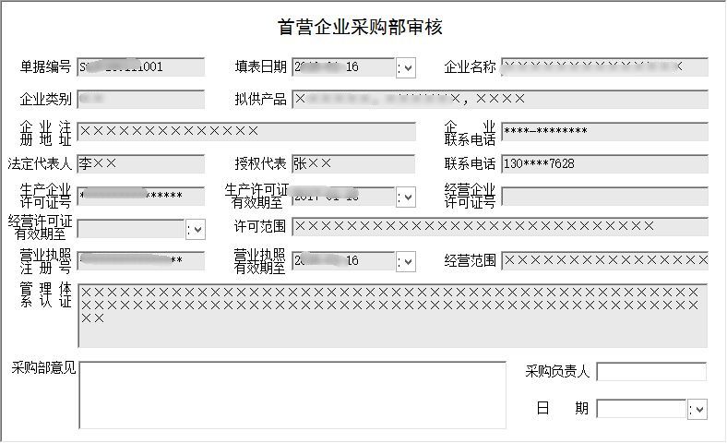The width and height of the screenshot is (727, 443).
Task: Click the 法定代表人 field with 李××
Action: click(141, 163)
